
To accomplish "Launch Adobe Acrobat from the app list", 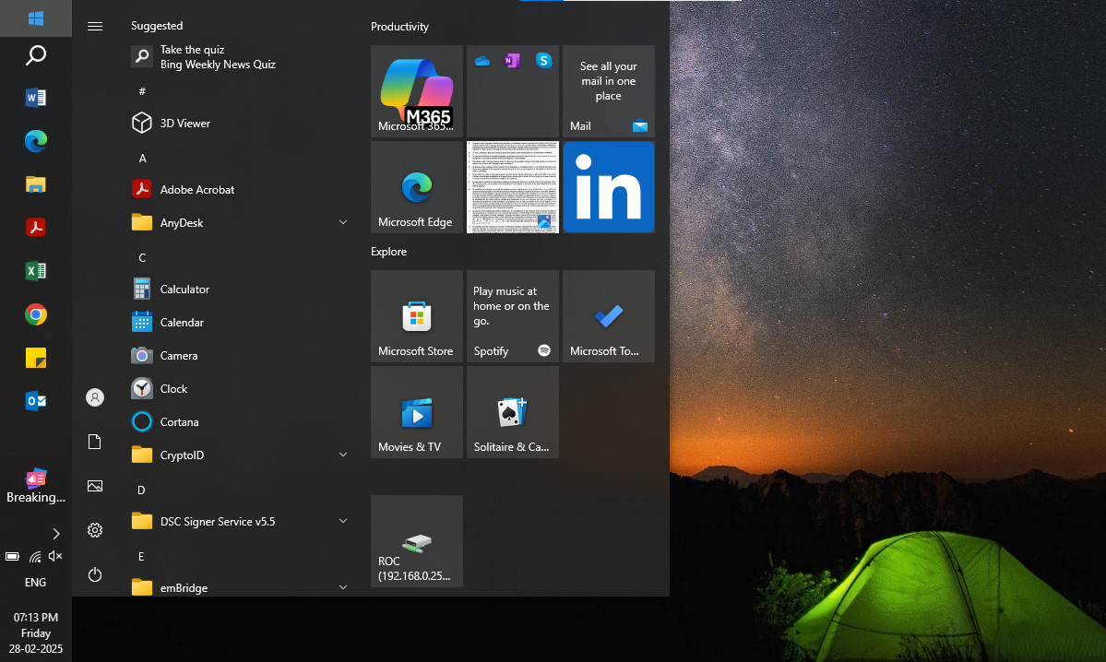I will click(x=240, y=189).
